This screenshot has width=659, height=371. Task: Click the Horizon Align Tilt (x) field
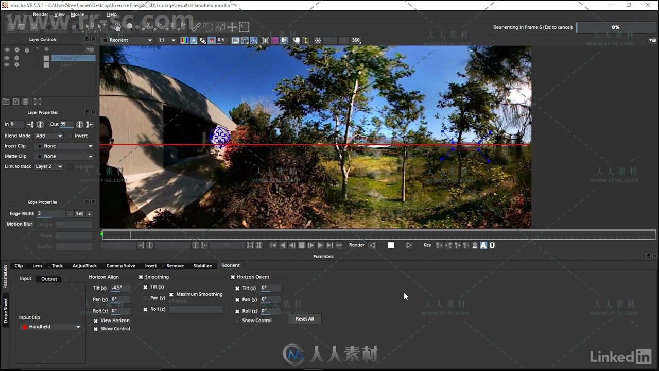[x=120, y=288]
